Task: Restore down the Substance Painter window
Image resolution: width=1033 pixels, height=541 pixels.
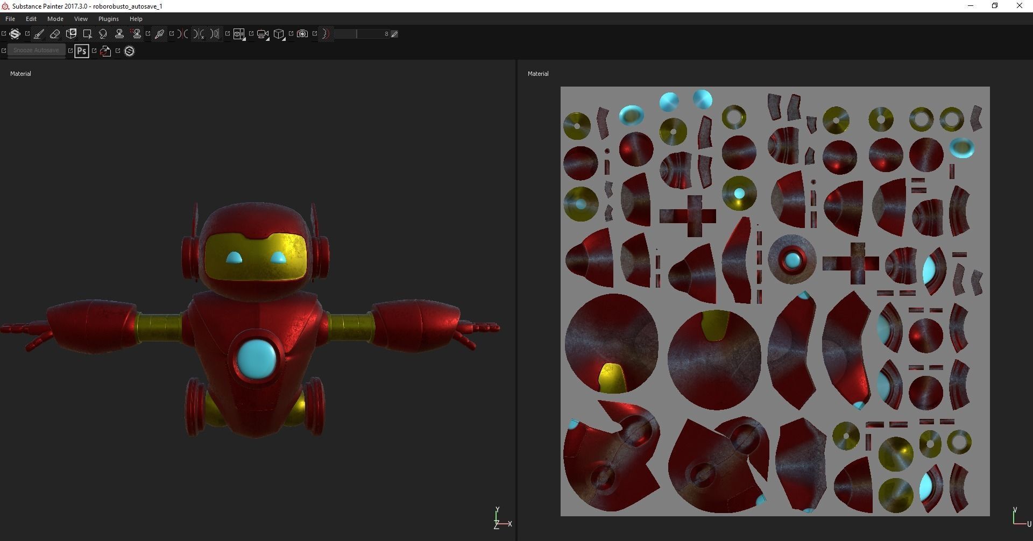Action: (x=995, y=6)
